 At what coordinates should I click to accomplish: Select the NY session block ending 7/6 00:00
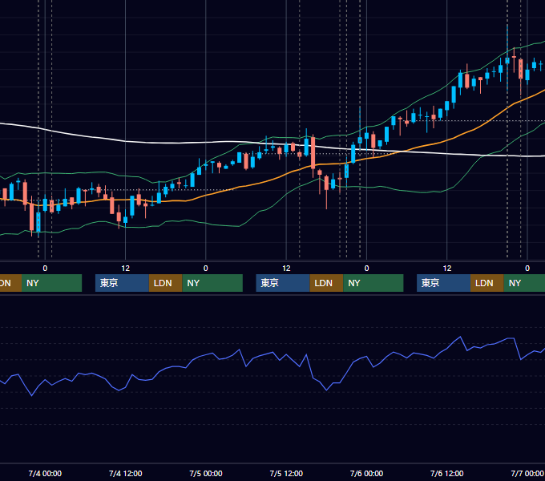(x=373, y=283)
